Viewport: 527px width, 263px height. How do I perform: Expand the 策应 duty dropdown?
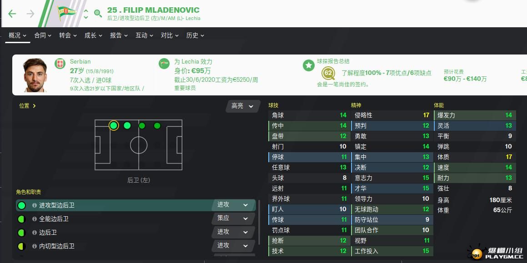tap(232, 218)
